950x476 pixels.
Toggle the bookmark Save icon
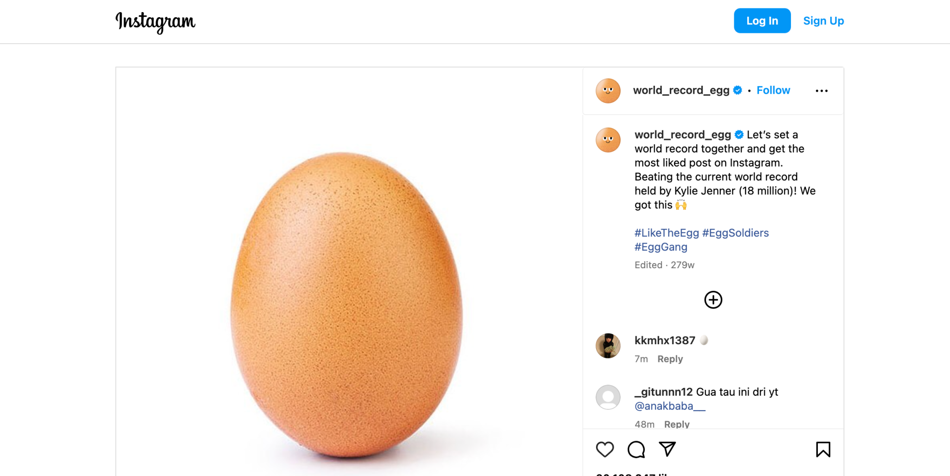click(823, 449)
